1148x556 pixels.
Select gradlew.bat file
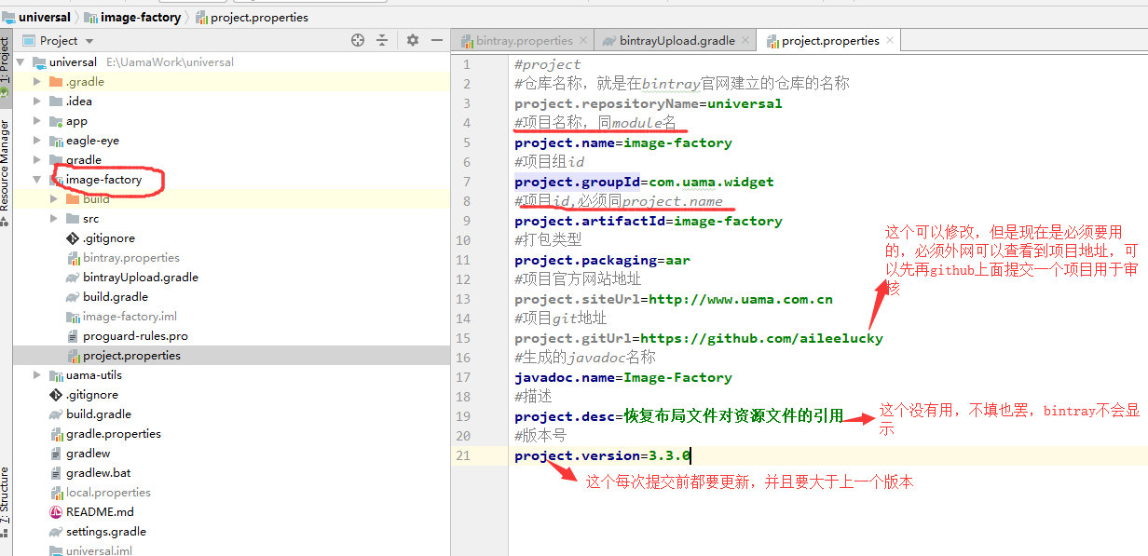98,473
